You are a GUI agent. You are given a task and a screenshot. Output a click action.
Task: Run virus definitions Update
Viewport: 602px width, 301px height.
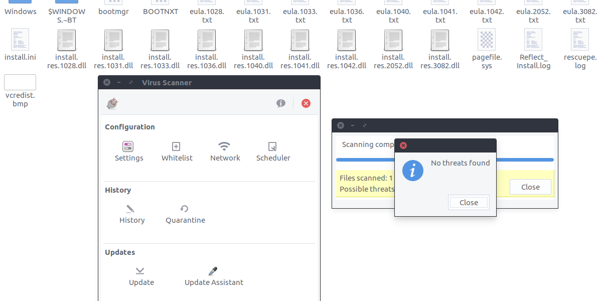click(x=141, y=276)
